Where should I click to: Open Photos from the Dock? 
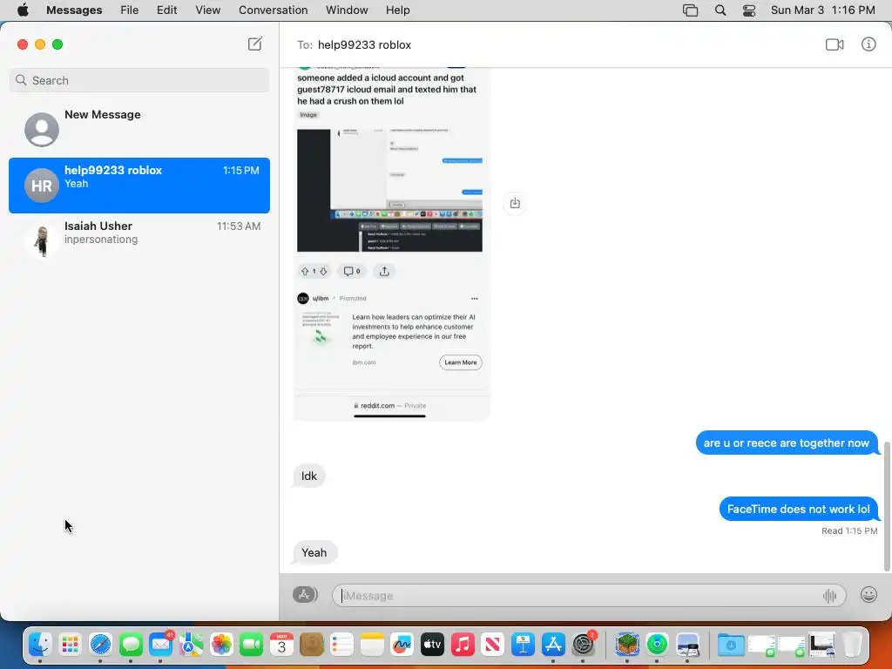pyautogui.click(x=221, y=645)
